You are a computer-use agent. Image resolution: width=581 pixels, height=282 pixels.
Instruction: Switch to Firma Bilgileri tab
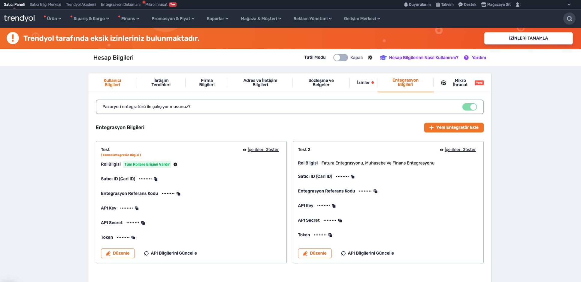coord(207,83)
